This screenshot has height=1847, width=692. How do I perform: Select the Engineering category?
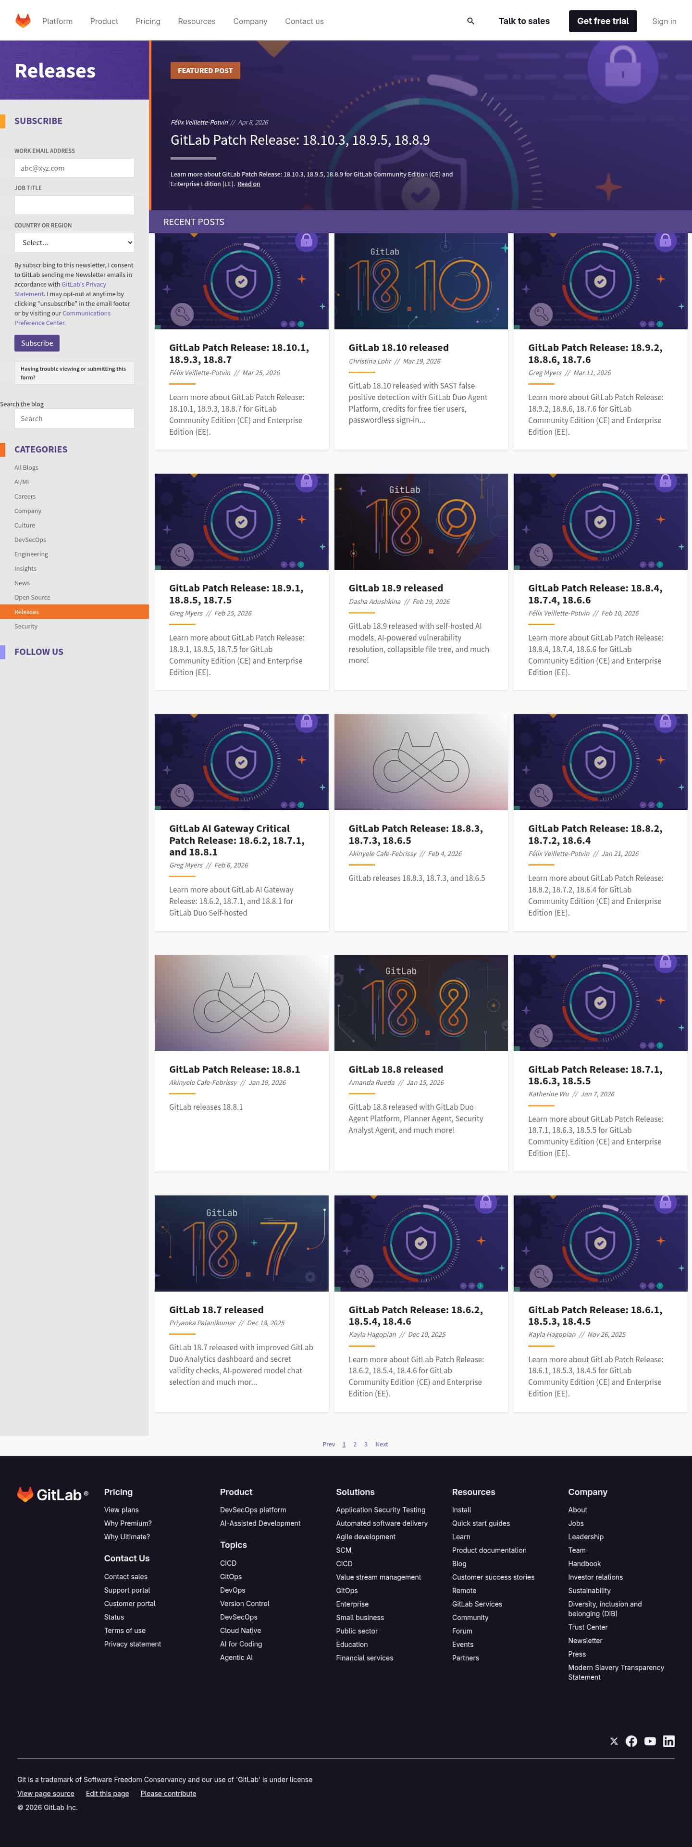pos(32,554)
